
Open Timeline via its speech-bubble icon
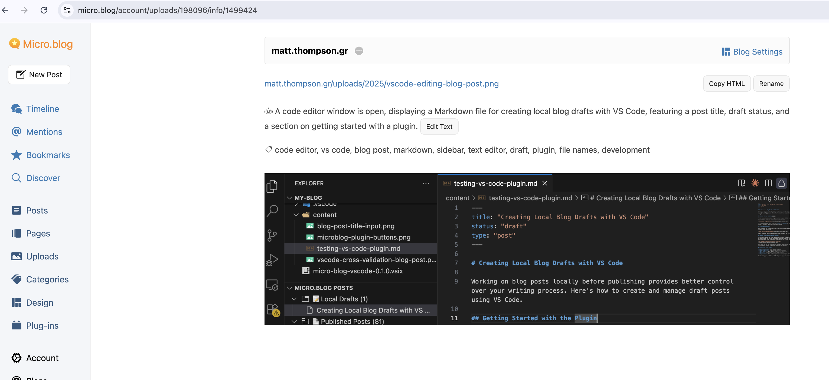17,109
